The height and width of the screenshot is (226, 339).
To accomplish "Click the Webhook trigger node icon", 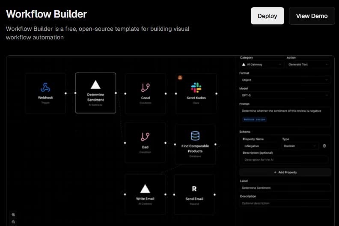I will pyautogui.click(x=45, y=87).
